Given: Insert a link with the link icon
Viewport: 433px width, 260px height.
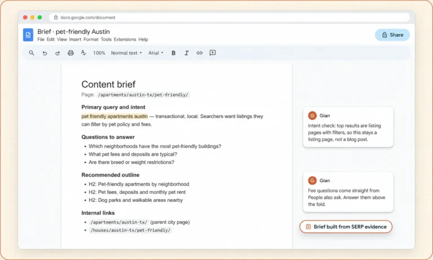Looking at the screenshot, I should tap(200, 53).
